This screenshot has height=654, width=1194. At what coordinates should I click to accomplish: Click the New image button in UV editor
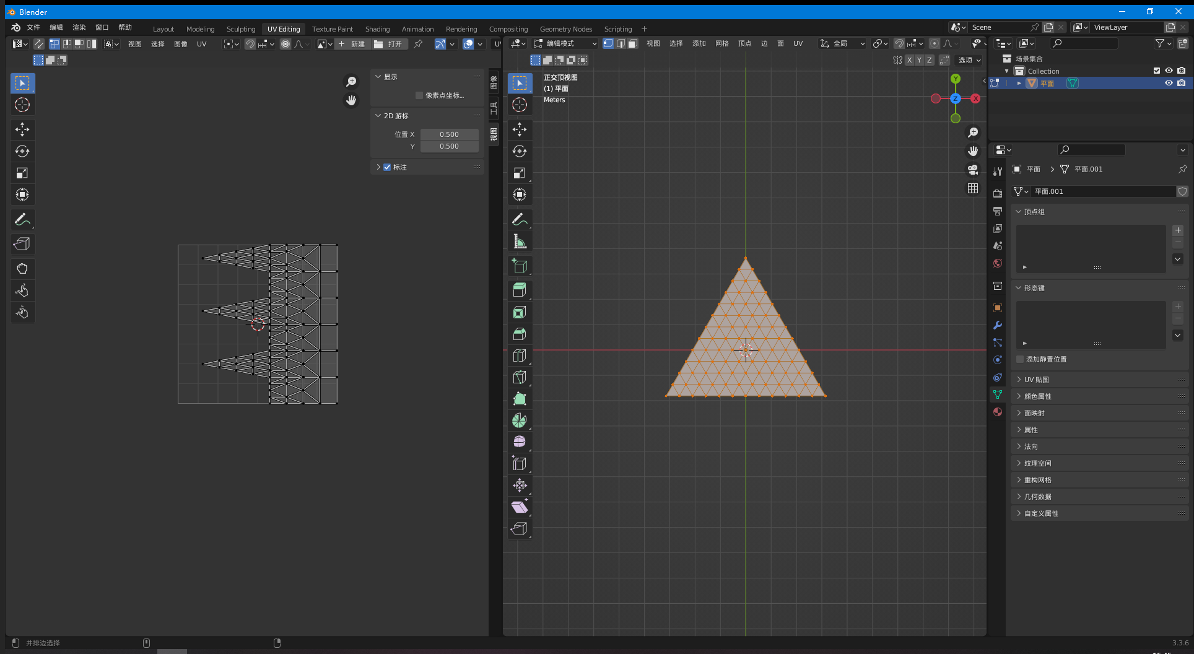352,44
